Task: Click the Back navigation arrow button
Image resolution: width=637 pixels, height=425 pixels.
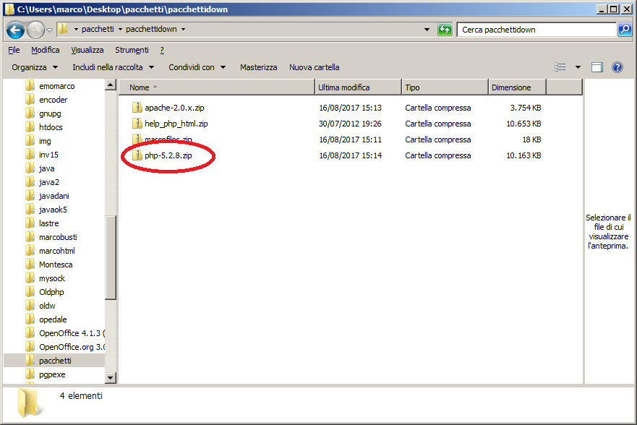Action: pyautogui.click(x=15, y=30)
